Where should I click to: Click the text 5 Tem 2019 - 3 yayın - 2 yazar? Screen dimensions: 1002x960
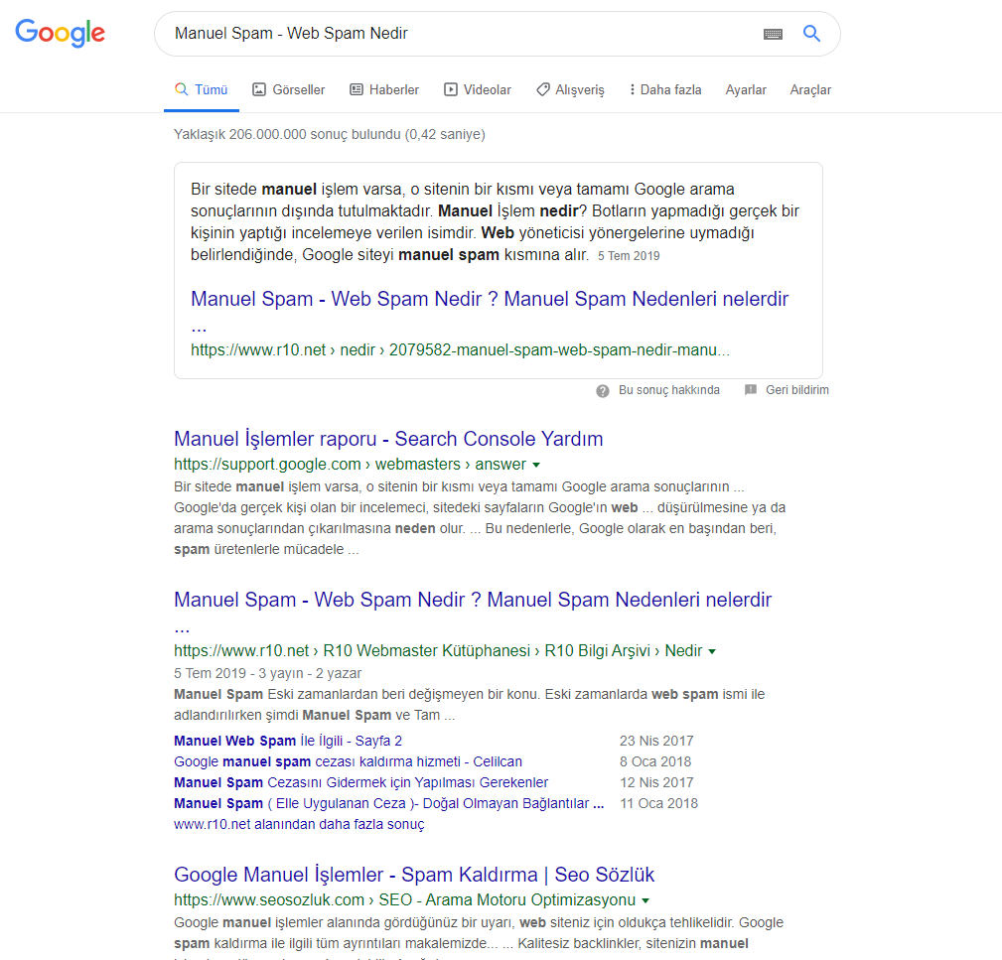pyautogui.click(x=268, y=673)
